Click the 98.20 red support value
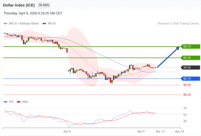201x136 pixels. (187, 95)
